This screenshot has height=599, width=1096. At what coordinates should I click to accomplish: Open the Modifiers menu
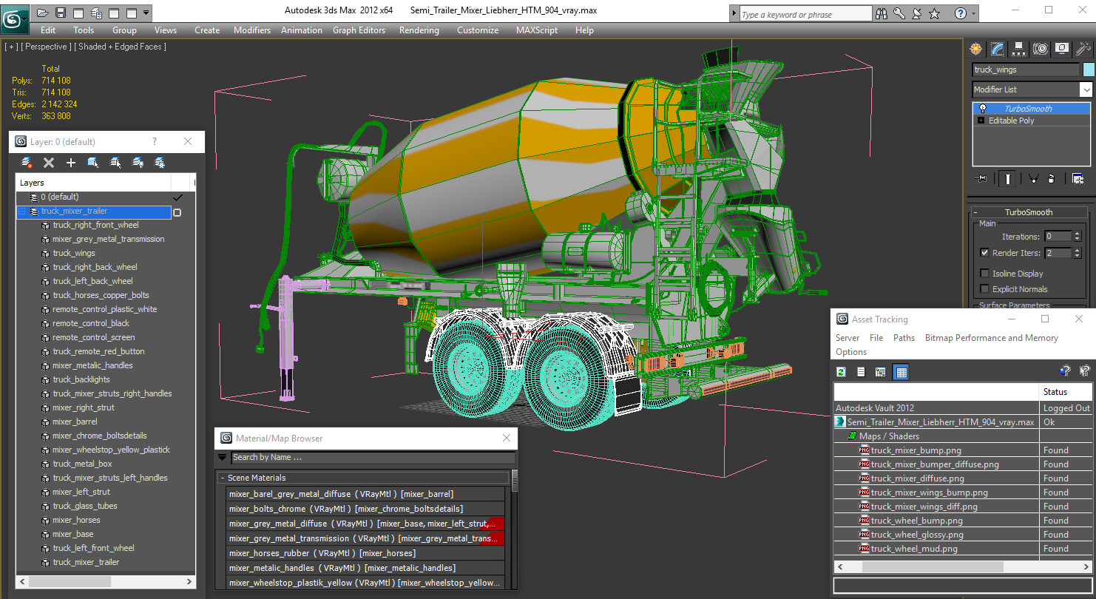pos(252,30)
